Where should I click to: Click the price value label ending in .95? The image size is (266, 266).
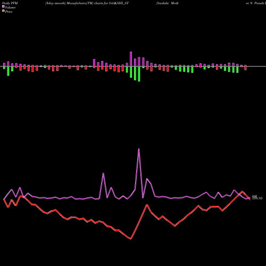[257, 198]
